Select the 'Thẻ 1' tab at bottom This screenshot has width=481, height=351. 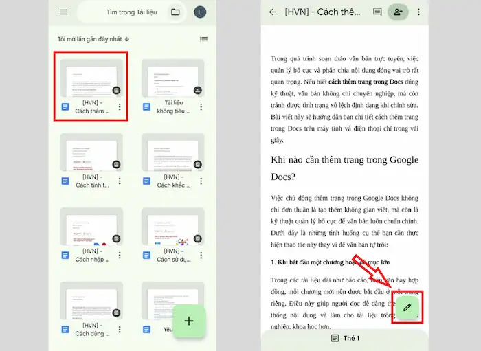click(x=345, y=338)
